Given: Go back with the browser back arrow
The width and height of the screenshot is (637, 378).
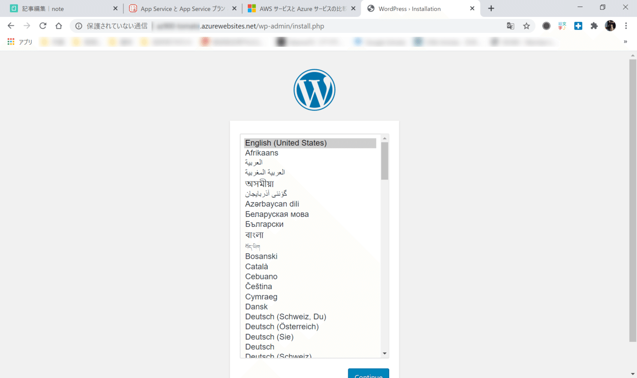Looking at the screenshot, I should pyautogui.click(x=11, y=26).
